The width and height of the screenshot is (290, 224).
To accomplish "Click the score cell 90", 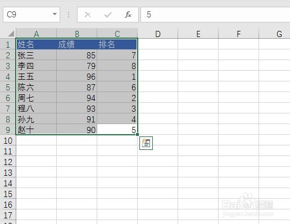I will [x=77, y=130].
